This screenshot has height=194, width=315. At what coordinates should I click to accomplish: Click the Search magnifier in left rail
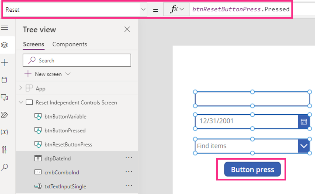pyautogui.click(x=5, y=167)
